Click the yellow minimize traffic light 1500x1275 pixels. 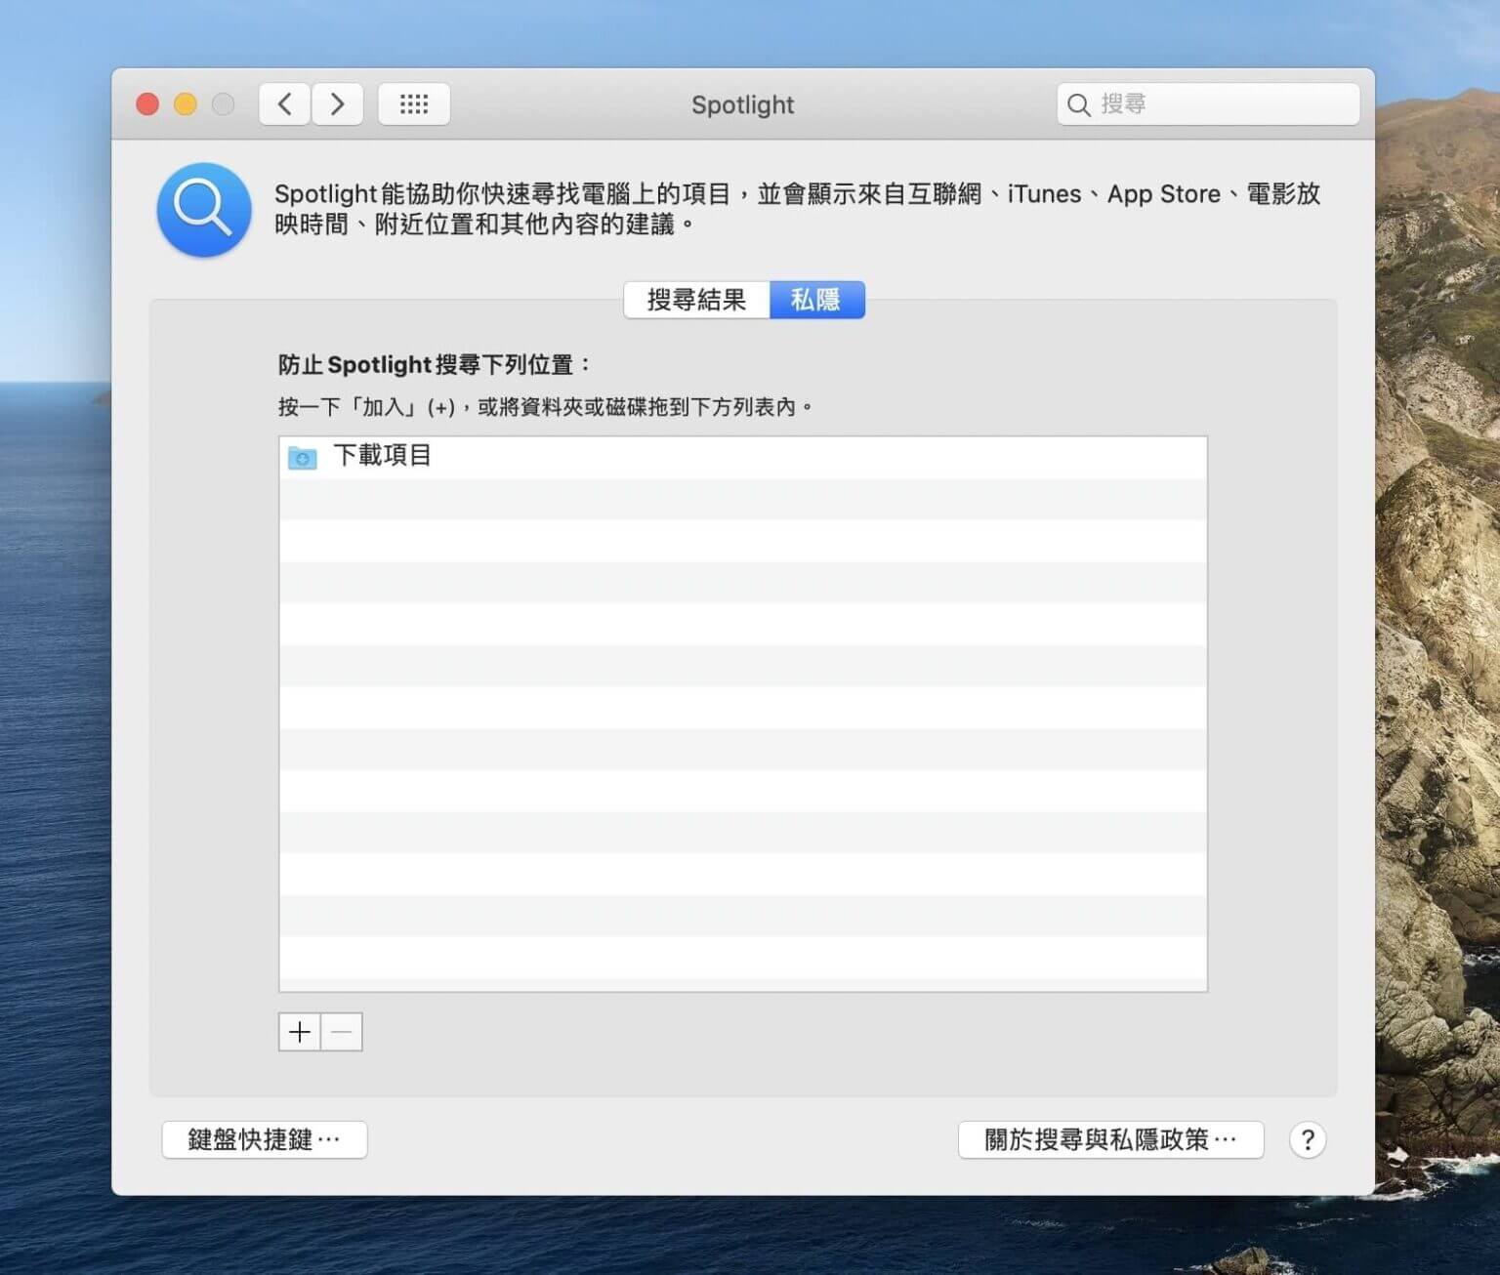tap(185, 103)
